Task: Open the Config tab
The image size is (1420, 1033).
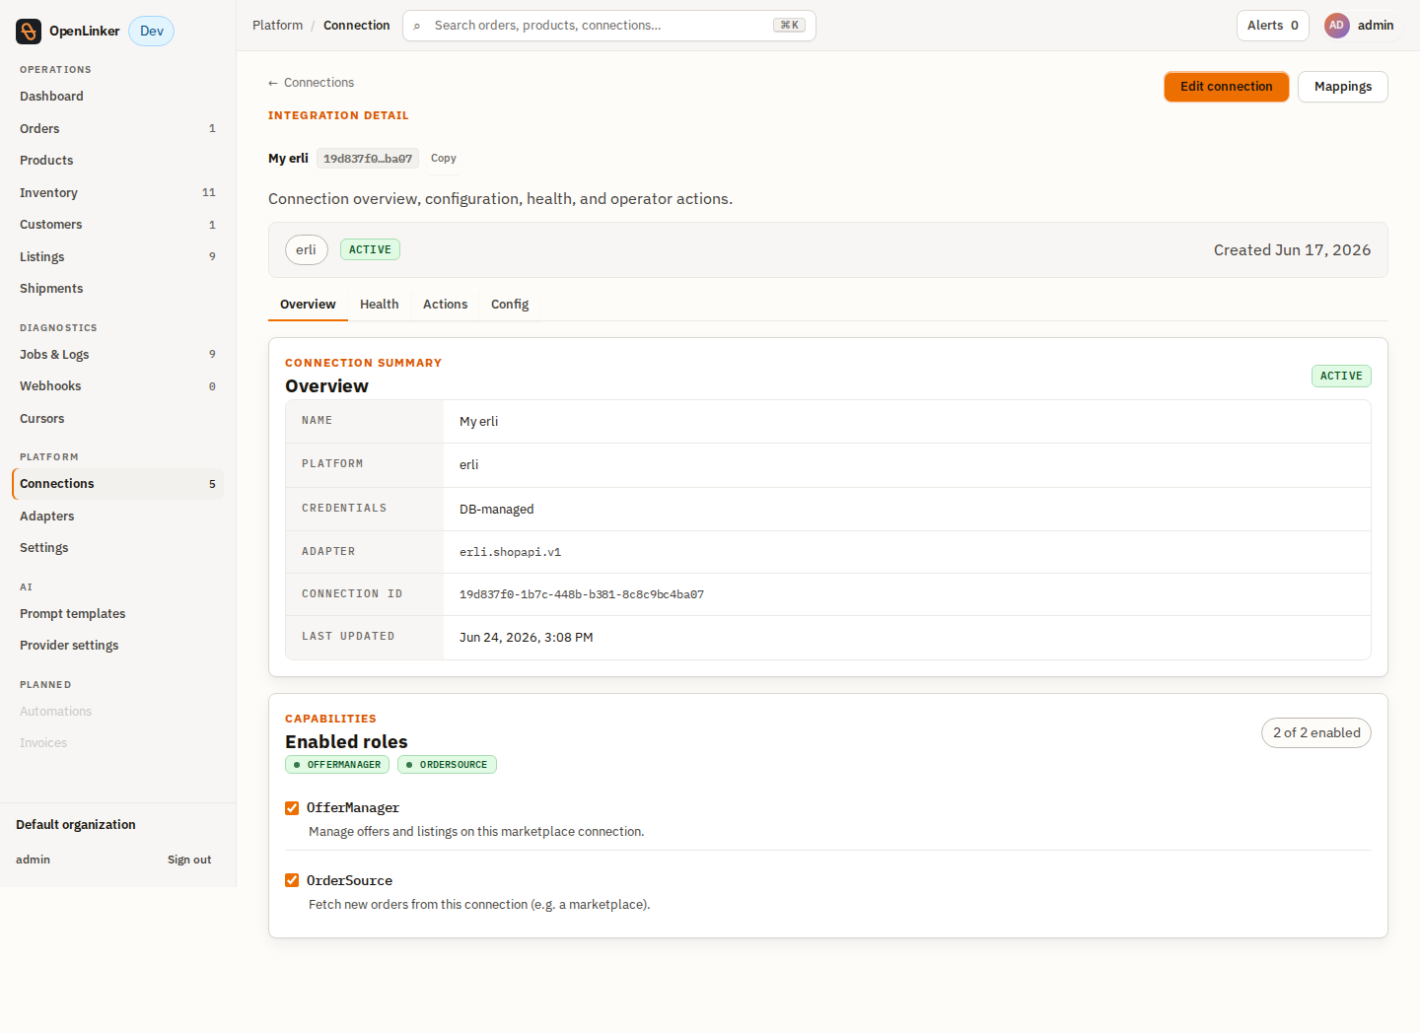Action: click(510, 305)
